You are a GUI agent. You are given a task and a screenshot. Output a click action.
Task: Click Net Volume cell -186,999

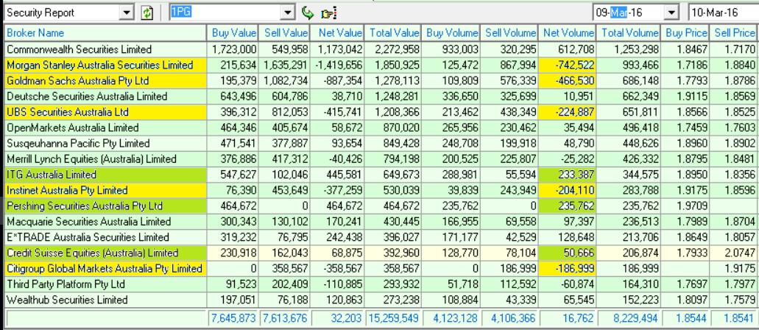[568, 268]
